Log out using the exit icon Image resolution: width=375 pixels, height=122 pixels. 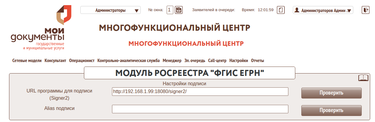[366, 10]
